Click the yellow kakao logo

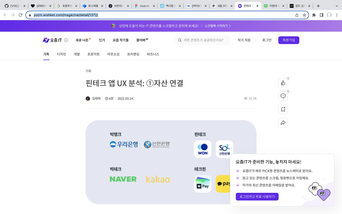158,179
